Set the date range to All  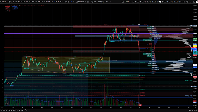[22, 110]
